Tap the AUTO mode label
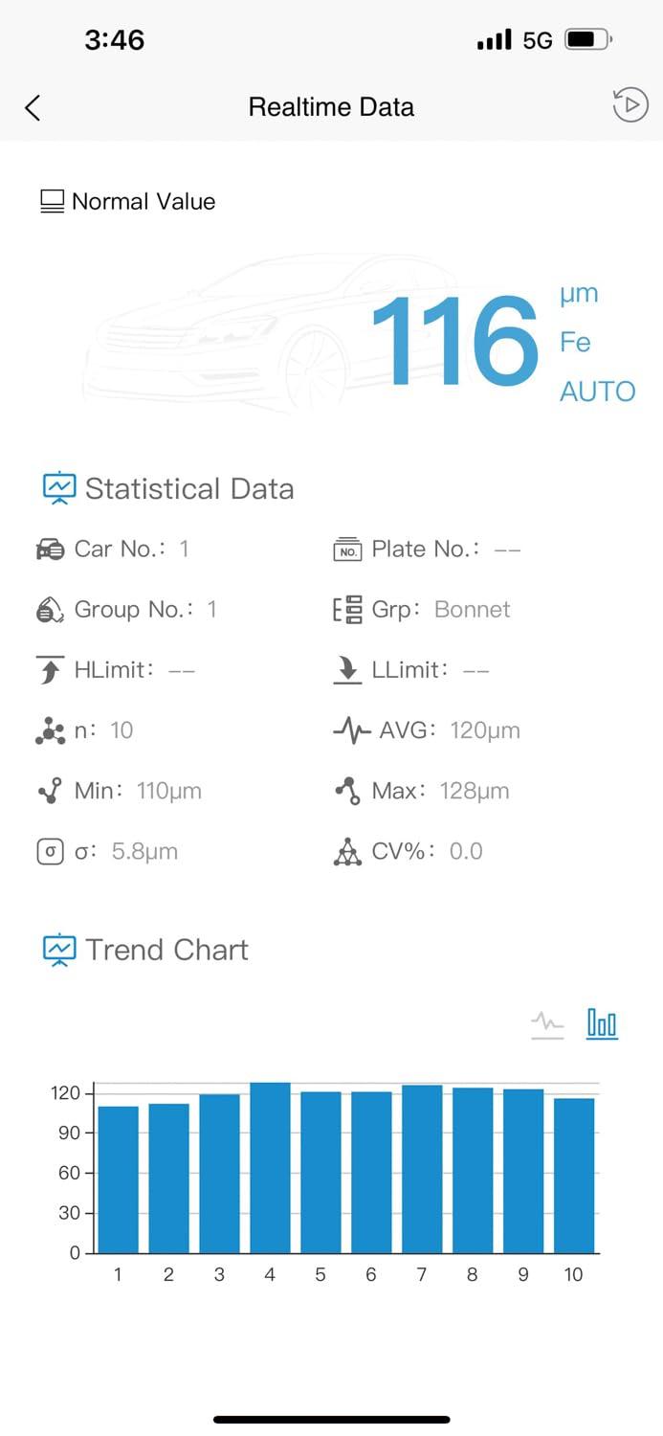Image resolution: width=663 pixels, height=1436 pixels. (597, 391)
